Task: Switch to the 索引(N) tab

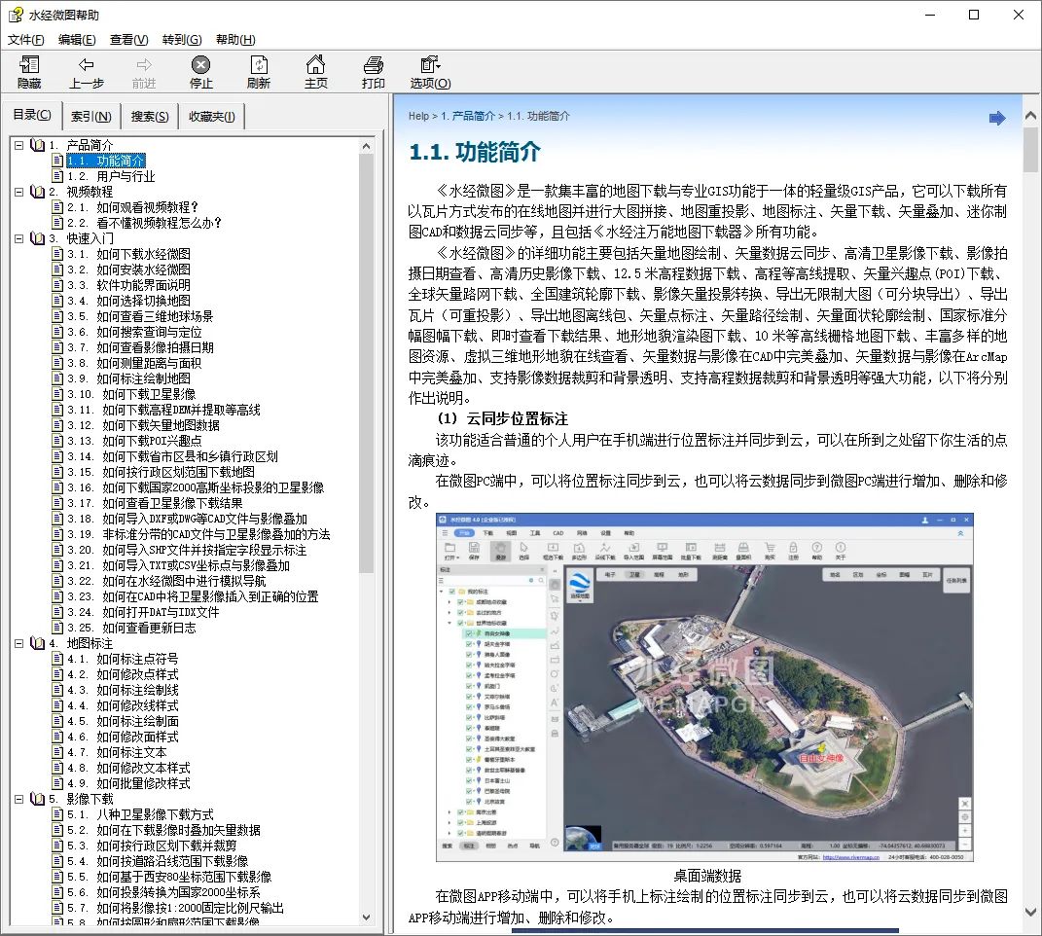Action: click(91, 117)
